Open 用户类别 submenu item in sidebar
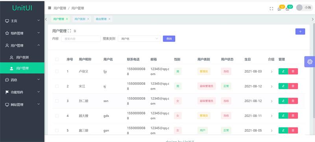The height and width of the screenshot is (142, 315). coord(22,57)
